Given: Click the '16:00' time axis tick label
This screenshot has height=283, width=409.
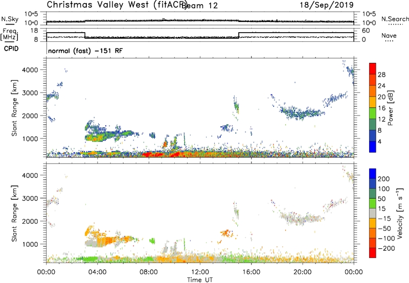Looking at the screenshot, I should pos(251,272).
